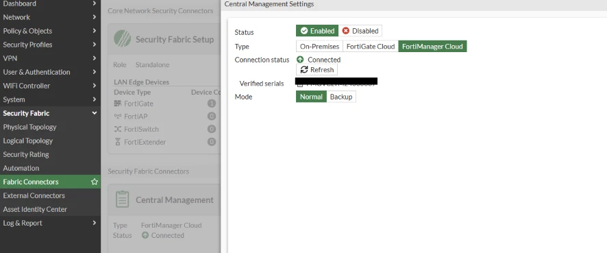This screenshot has height=253, width=607.
Task: Select Backup mode
Action: click(341, 97)
